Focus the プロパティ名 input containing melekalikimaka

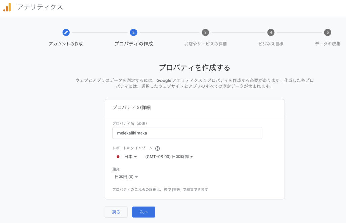click(187, 133)
